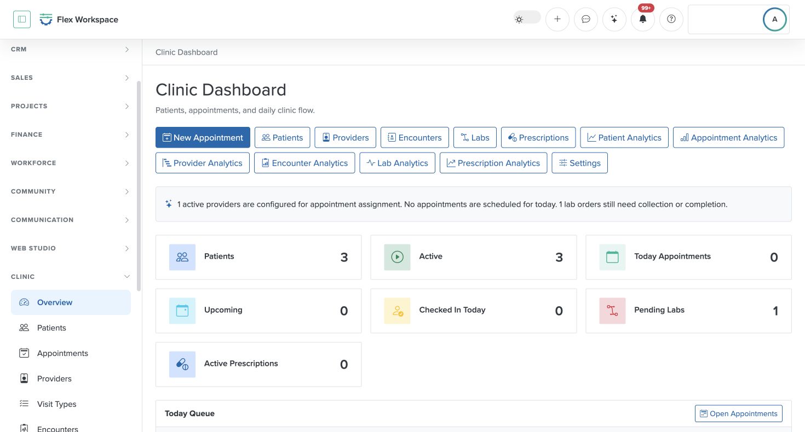Open the Encounters toolbar button
This screenshot has height=432, width=805.
[415, 137]
